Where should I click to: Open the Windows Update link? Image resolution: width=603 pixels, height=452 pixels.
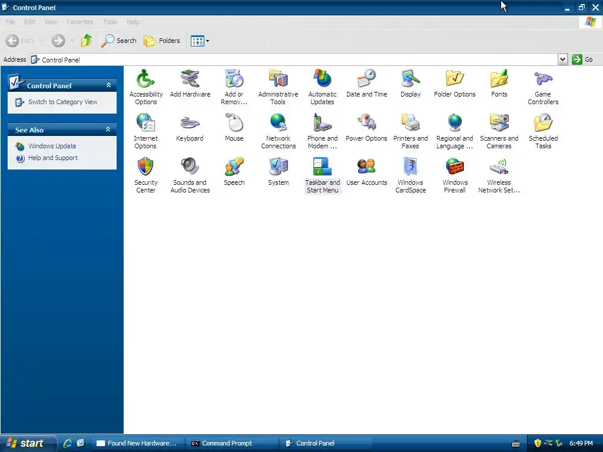52,146
